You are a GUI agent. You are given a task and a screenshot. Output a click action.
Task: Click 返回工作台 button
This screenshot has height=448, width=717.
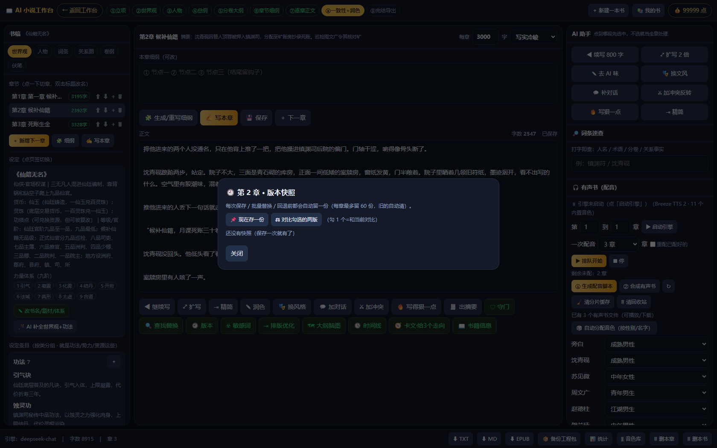[x=80, y=11]
